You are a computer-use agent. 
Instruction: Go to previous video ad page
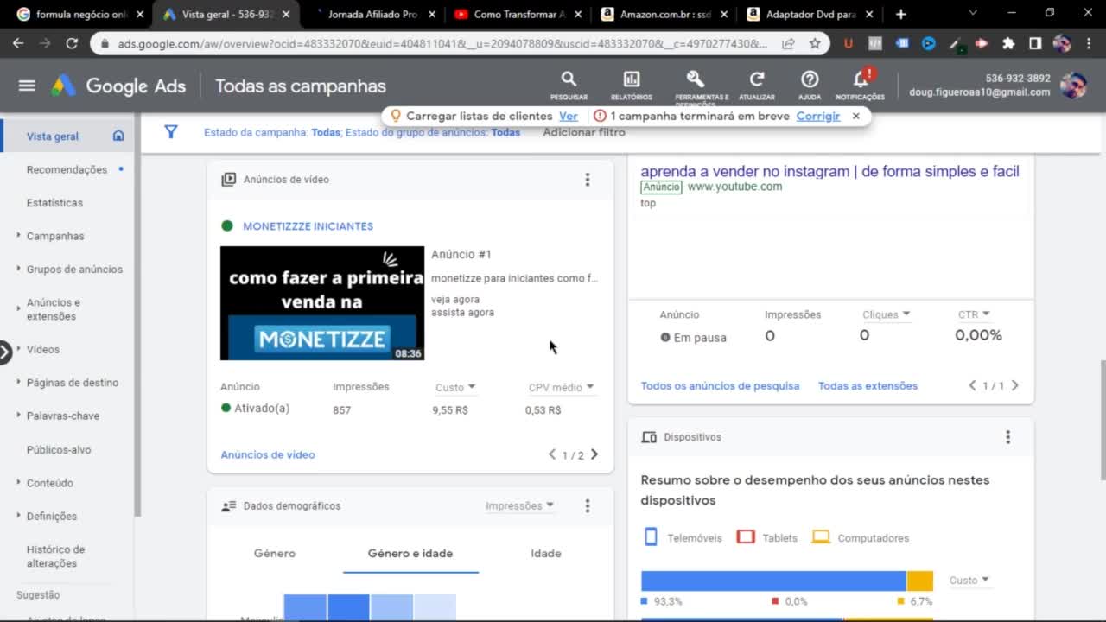[552, 454]
